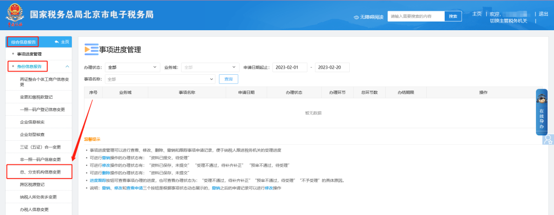Open 事项进度管理 in sidebar
This screenshot has height=215, width=554.
coord(29,54)
